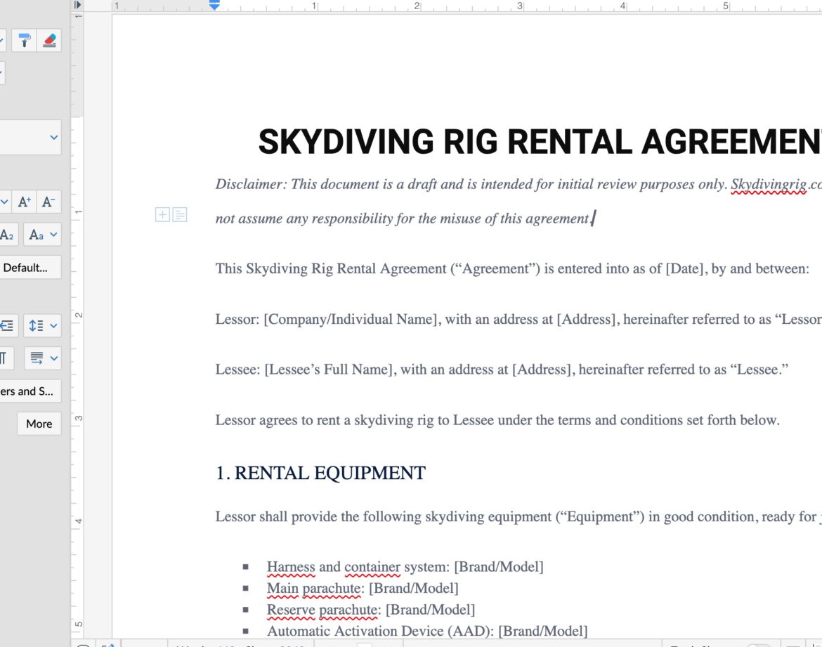The height and width of the screenshot is (647, 822).
Task: Click the More button
Action: pyautogui.click(x=39, y=424)
